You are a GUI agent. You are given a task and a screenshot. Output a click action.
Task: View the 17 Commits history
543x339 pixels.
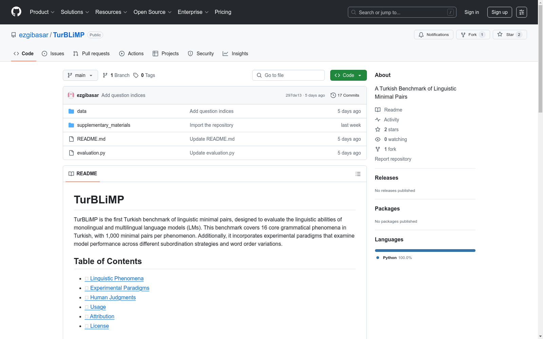point(345,95)
